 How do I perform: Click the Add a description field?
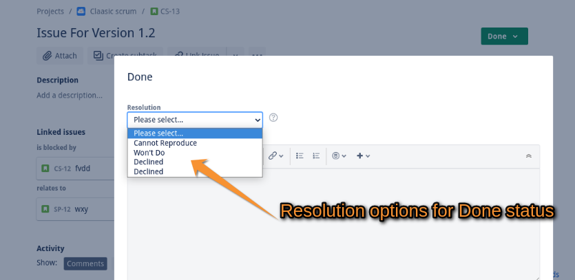[x=70, y=96]
